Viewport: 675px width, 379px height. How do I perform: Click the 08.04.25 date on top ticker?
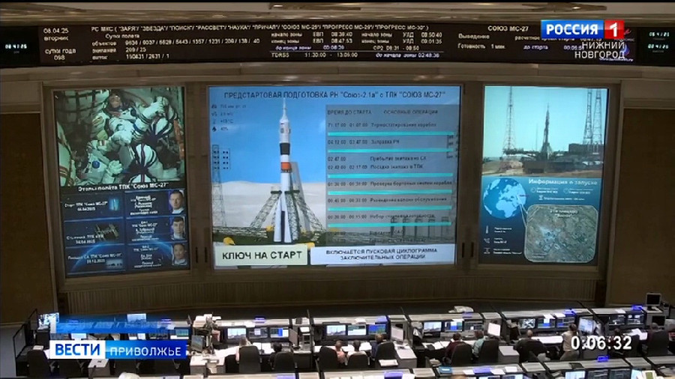[55, 31]
